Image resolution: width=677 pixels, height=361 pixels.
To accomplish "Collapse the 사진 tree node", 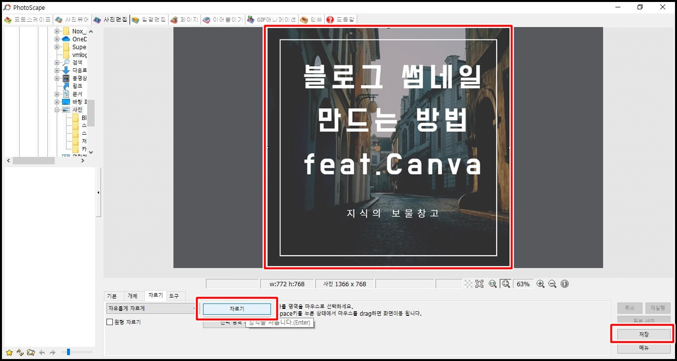I will tap(57, 110).
